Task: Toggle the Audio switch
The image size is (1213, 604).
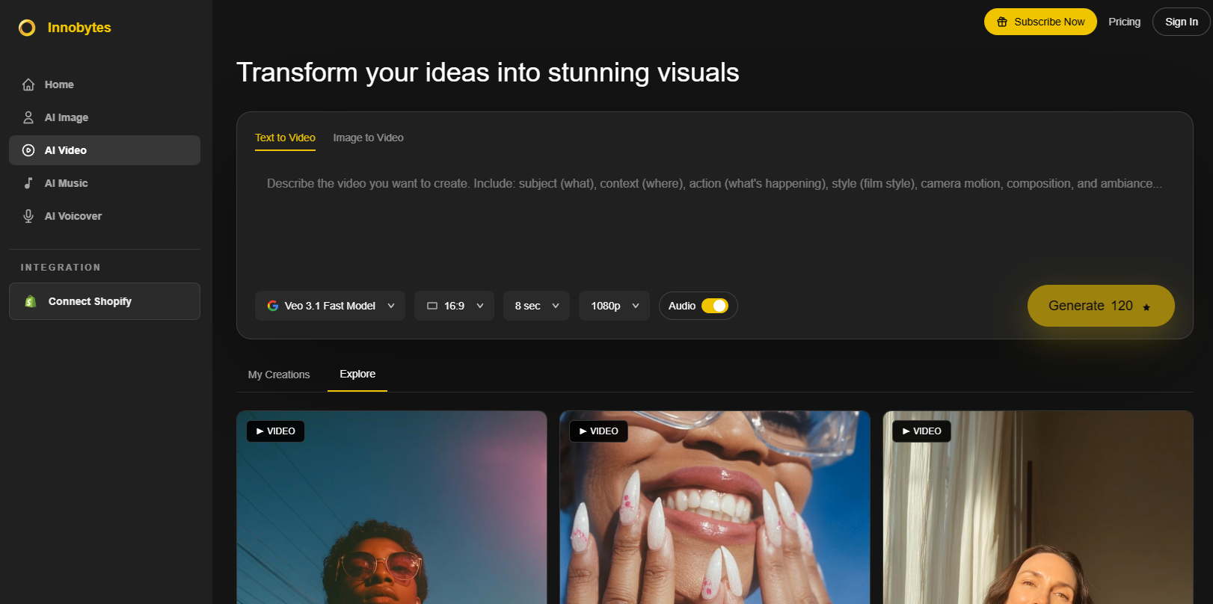Action: coord(715,306)
